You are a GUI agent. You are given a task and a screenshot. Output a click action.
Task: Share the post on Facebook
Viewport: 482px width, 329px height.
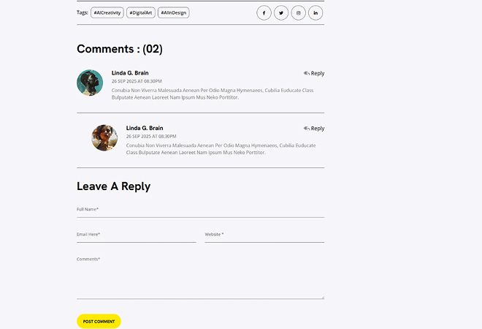pyautogui.click(x=264, y=13)
